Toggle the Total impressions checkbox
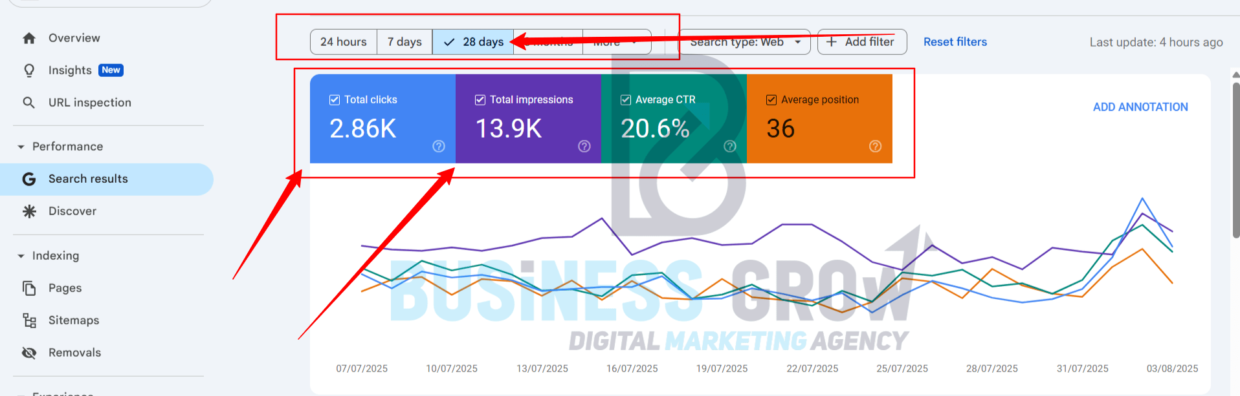The width and height of the screenshot is (1240, 396). [x=480, y=100]
